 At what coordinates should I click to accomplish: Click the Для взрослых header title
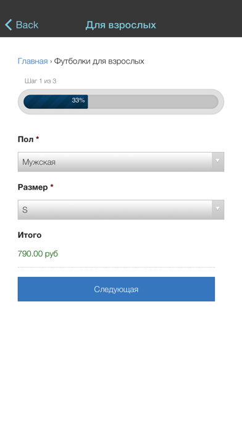click(x=121, y=25)
